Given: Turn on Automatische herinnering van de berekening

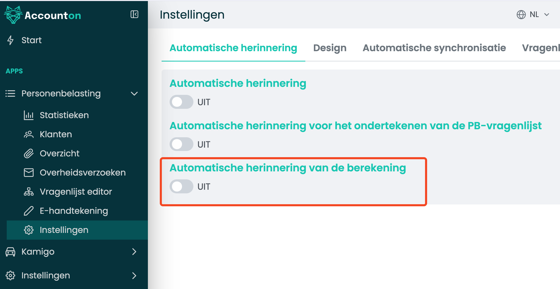Looking at the screenshot, I should [181, 186].
